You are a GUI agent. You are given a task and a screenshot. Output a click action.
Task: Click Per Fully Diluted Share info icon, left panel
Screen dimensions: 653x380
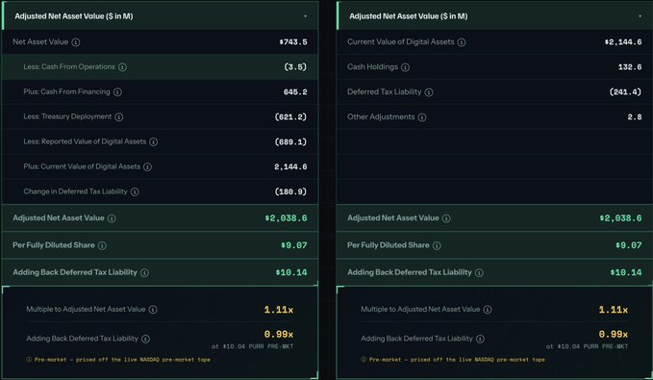pyautogui.click(x=102, y=245)
